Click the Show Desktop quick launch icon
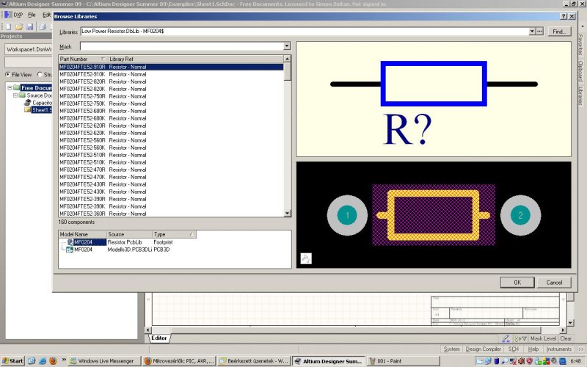The height and width of the screenshot is (367, 587). 32,361
